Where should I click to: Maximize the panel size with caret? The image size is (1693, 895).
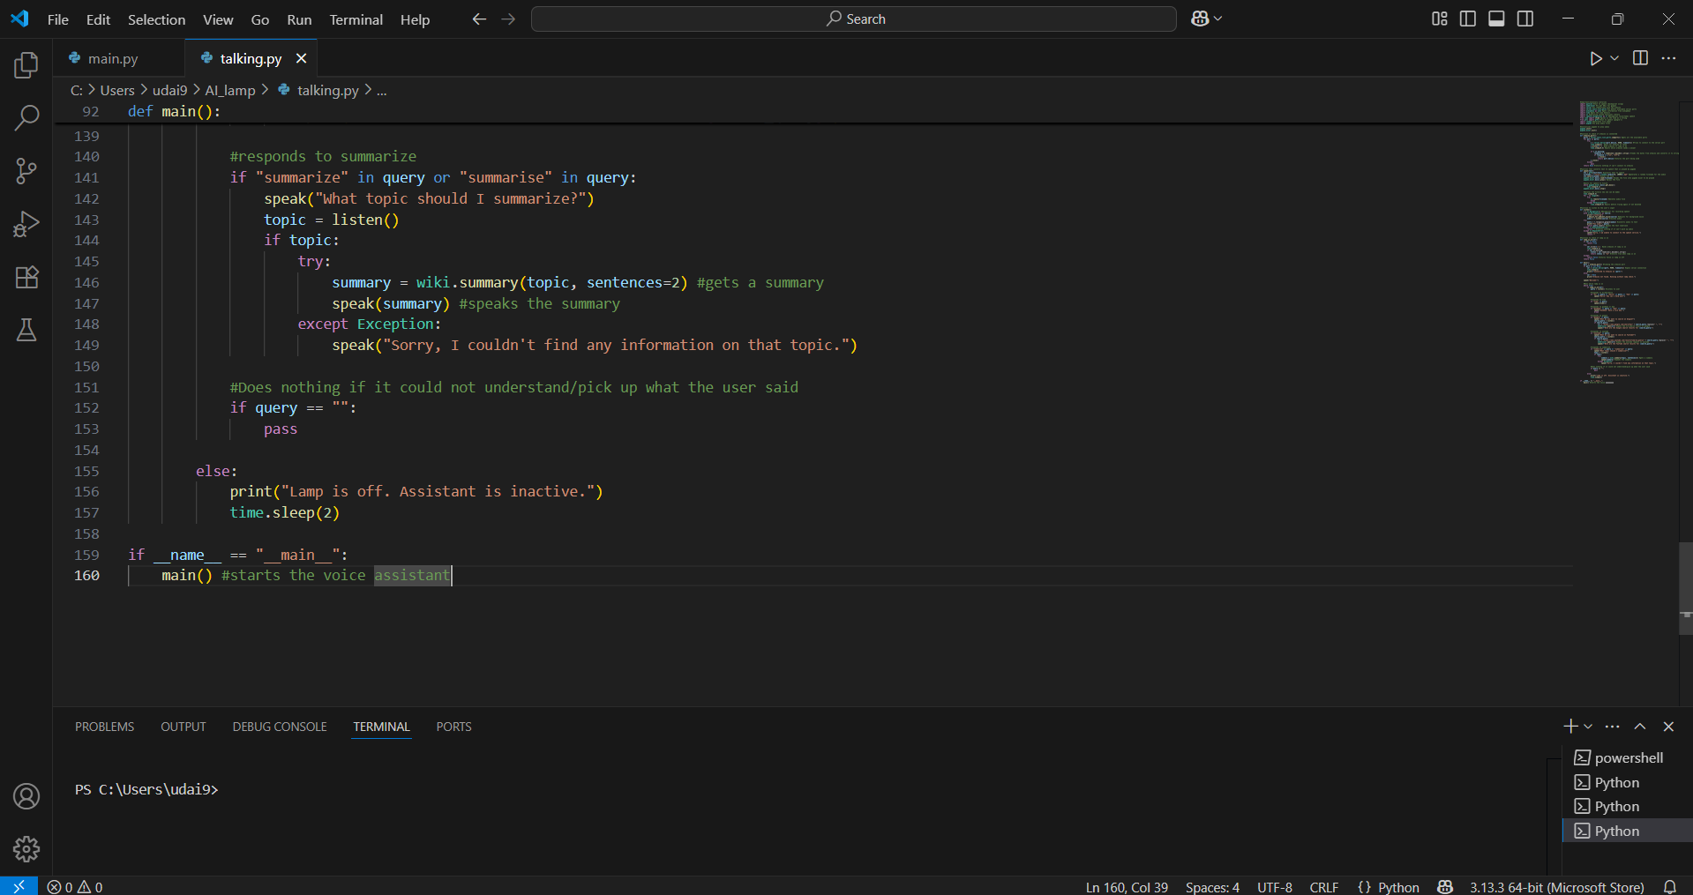pos(1640,727)
